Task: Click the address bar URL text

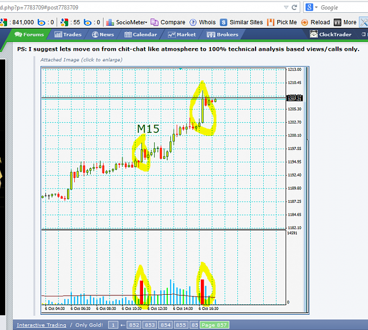Action: 39,8
